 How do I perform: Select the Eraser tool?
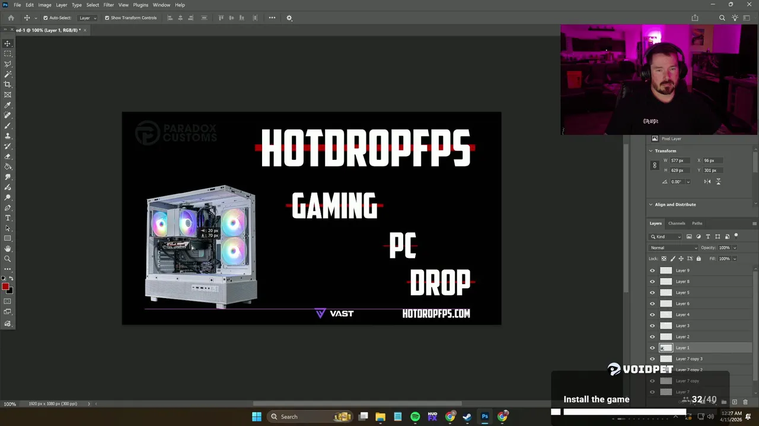tap(8, 156)
